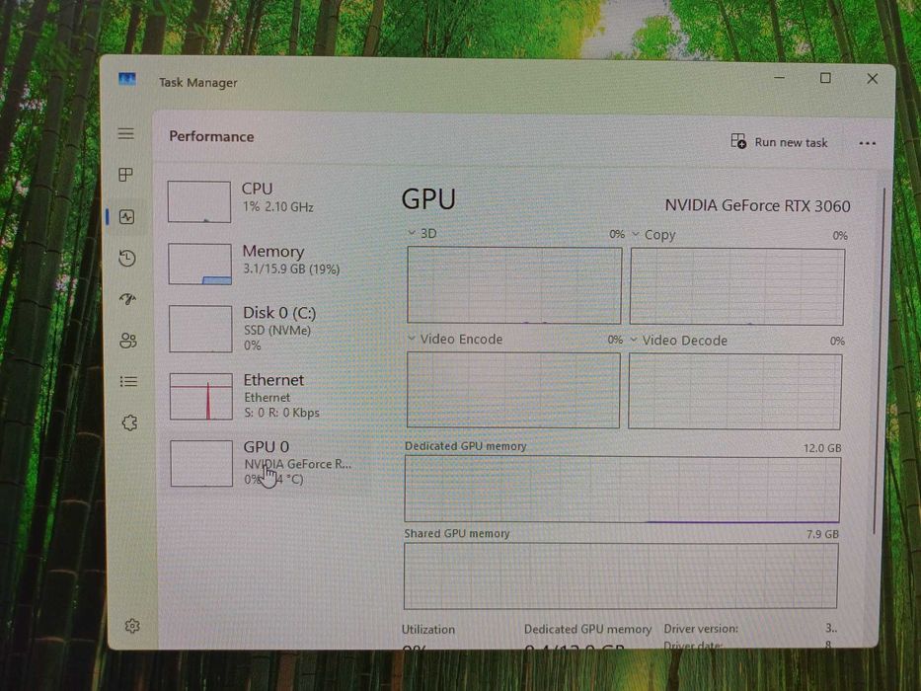Open the Startup apps page icon
921x691 pixels.
128,299
